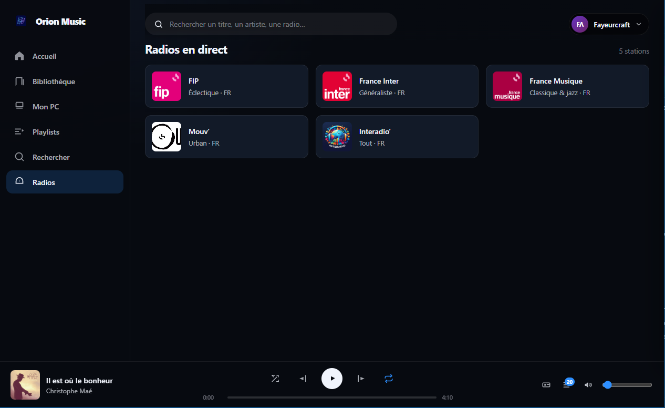Click the 'Classique & jazz · FR' subtitle
The image size is (665, 408).
point(560,93)
